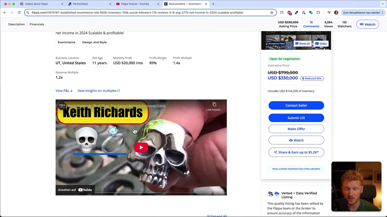
Task: Switch to Flippa Tutorial YouTube tab
Action: [x=135, y=4]
